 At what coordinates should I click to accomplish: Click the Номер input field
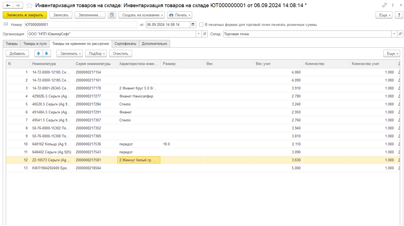coord(81,24)
